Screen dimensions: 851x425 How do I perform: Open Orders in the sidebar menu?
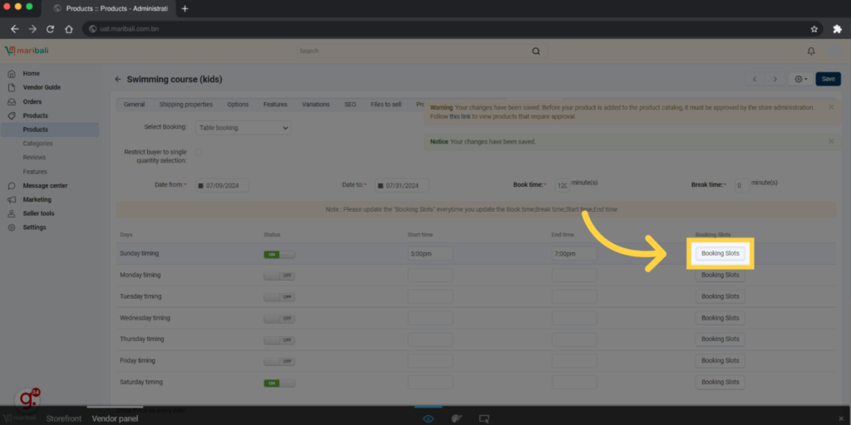[x=32, y=101]
